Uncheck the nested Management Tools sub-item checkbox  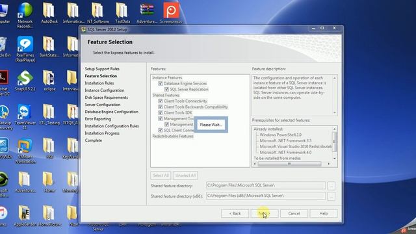pyautogui.click(x=166, y=124)
